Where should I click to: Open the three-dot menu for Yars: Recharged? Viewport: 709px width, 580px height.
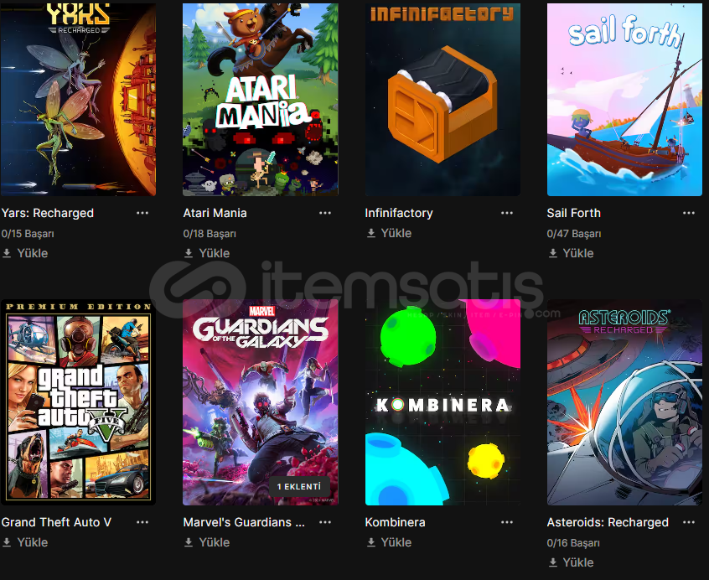(142, 213)
